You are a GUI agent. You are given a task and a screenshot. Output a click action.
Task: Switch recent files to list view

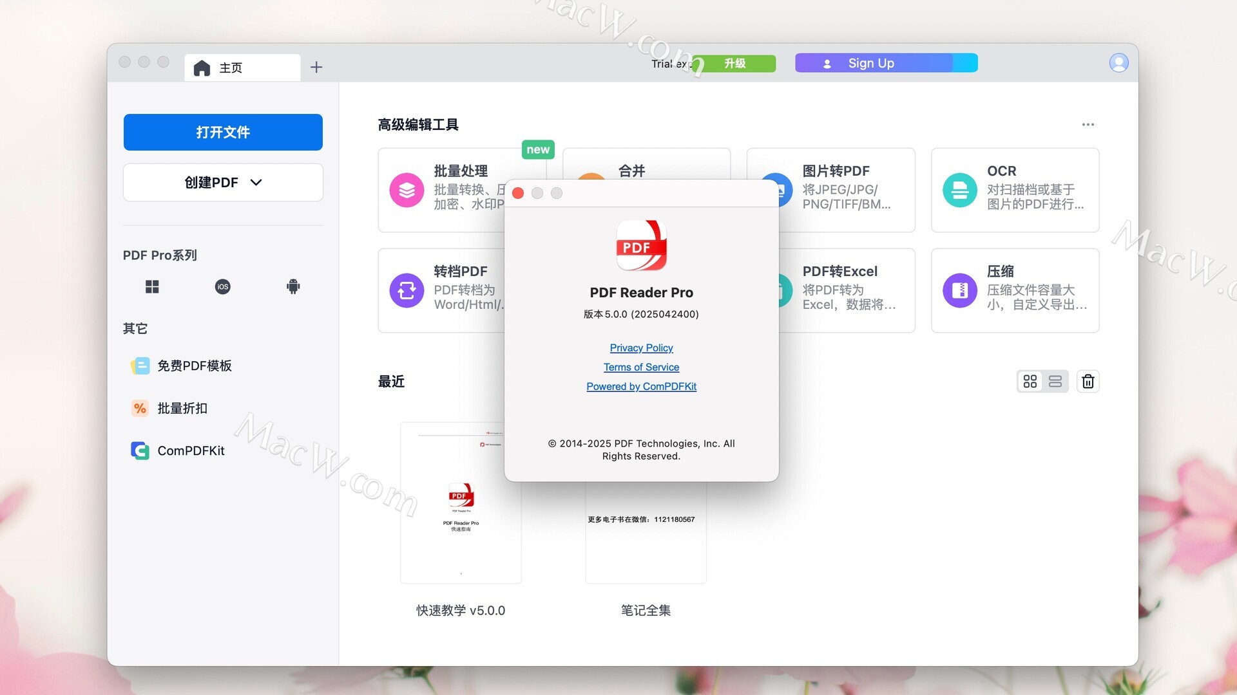pos(1055,382)
